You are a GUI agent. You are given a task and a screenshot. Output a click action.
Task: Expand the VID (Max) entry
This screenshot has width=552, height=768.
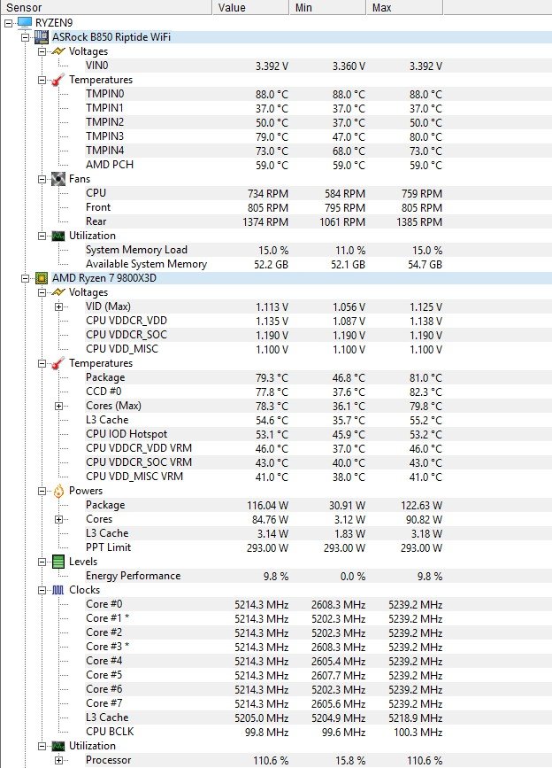pyautogui.click(x=58, y=306)
